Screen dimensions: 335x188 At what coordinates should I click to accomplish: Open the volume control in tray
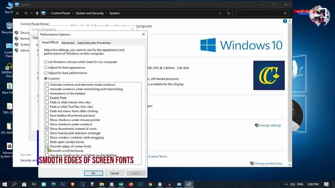[x=293, y=184]
